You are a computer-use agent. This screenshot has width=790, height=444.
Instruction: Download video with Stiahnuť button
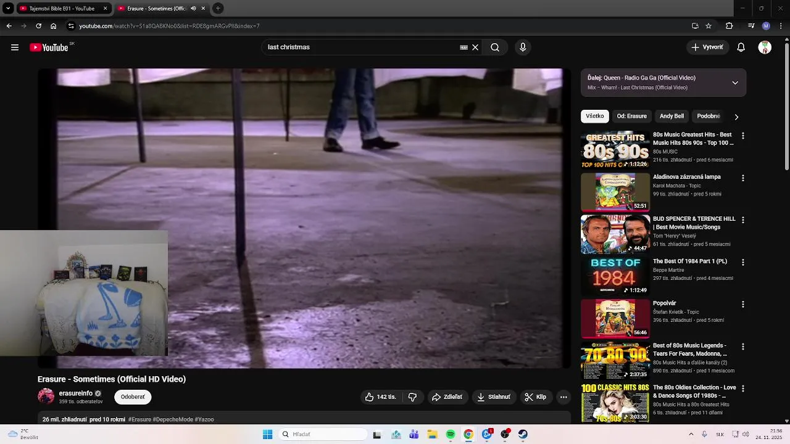coord(494,397)
